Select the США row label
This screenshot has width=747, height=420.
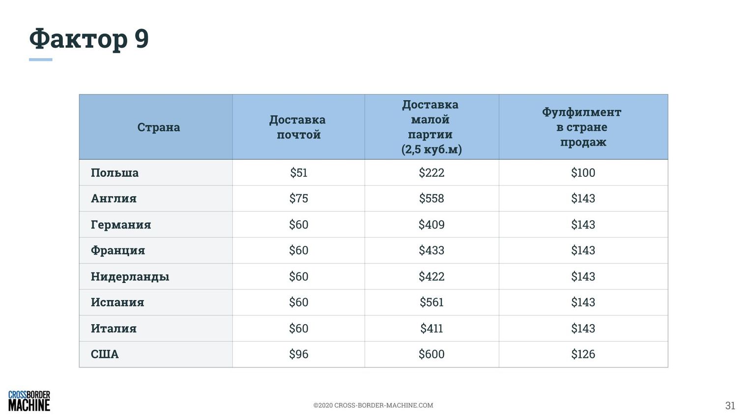(105, 354)
